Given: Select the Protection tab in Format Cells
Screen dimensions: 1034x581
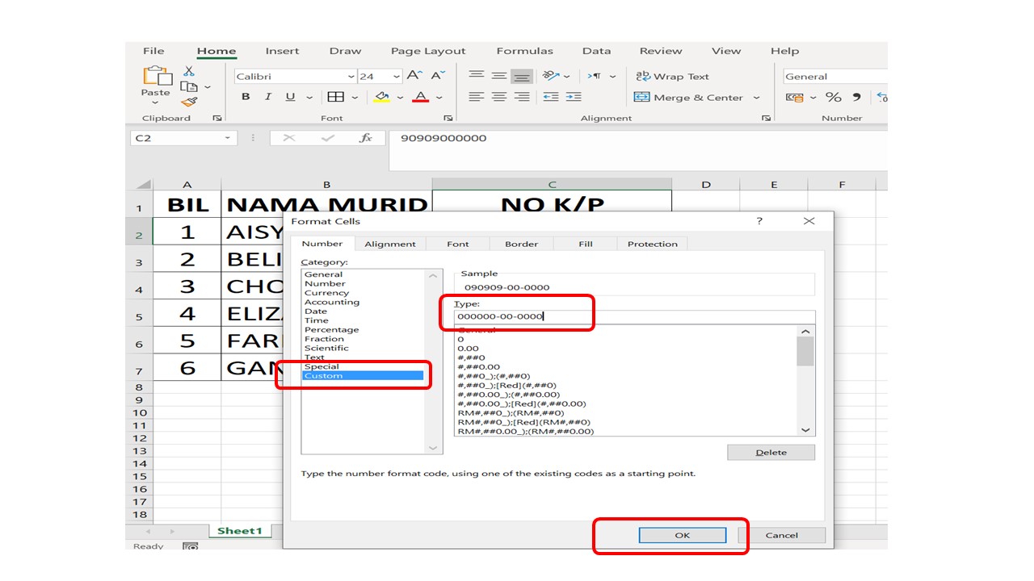Looking at the screenshot, I should coord(651,244).
